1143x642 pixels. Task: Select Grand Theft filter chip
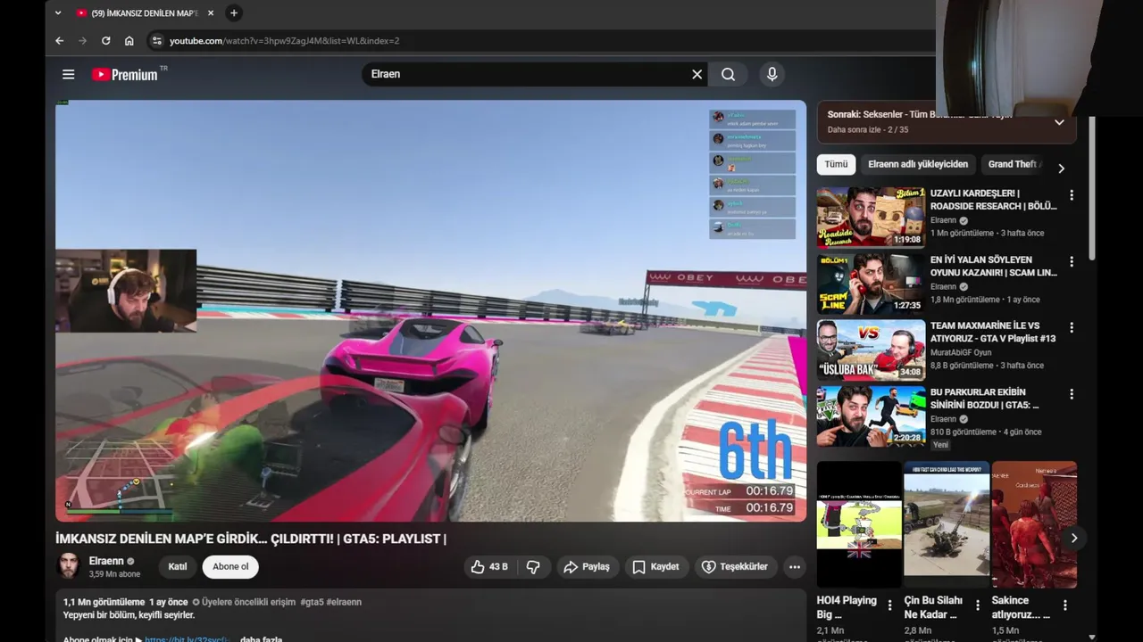1014,164
